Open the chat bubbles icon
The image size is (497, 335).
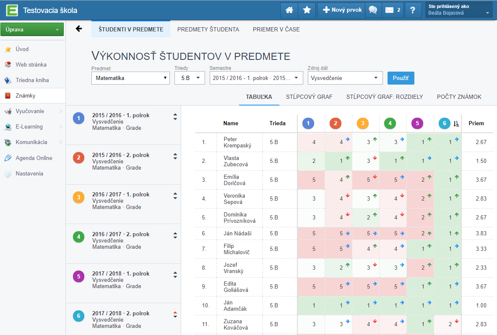pos(373,10)
